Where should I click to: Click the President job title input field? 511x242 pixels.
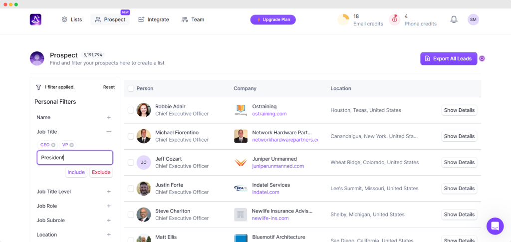(75, 158)
